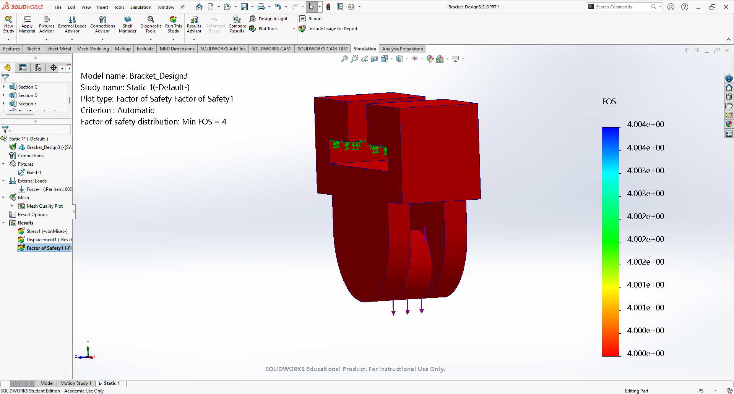Collapse the Fixtures folder

pos(3,164)
